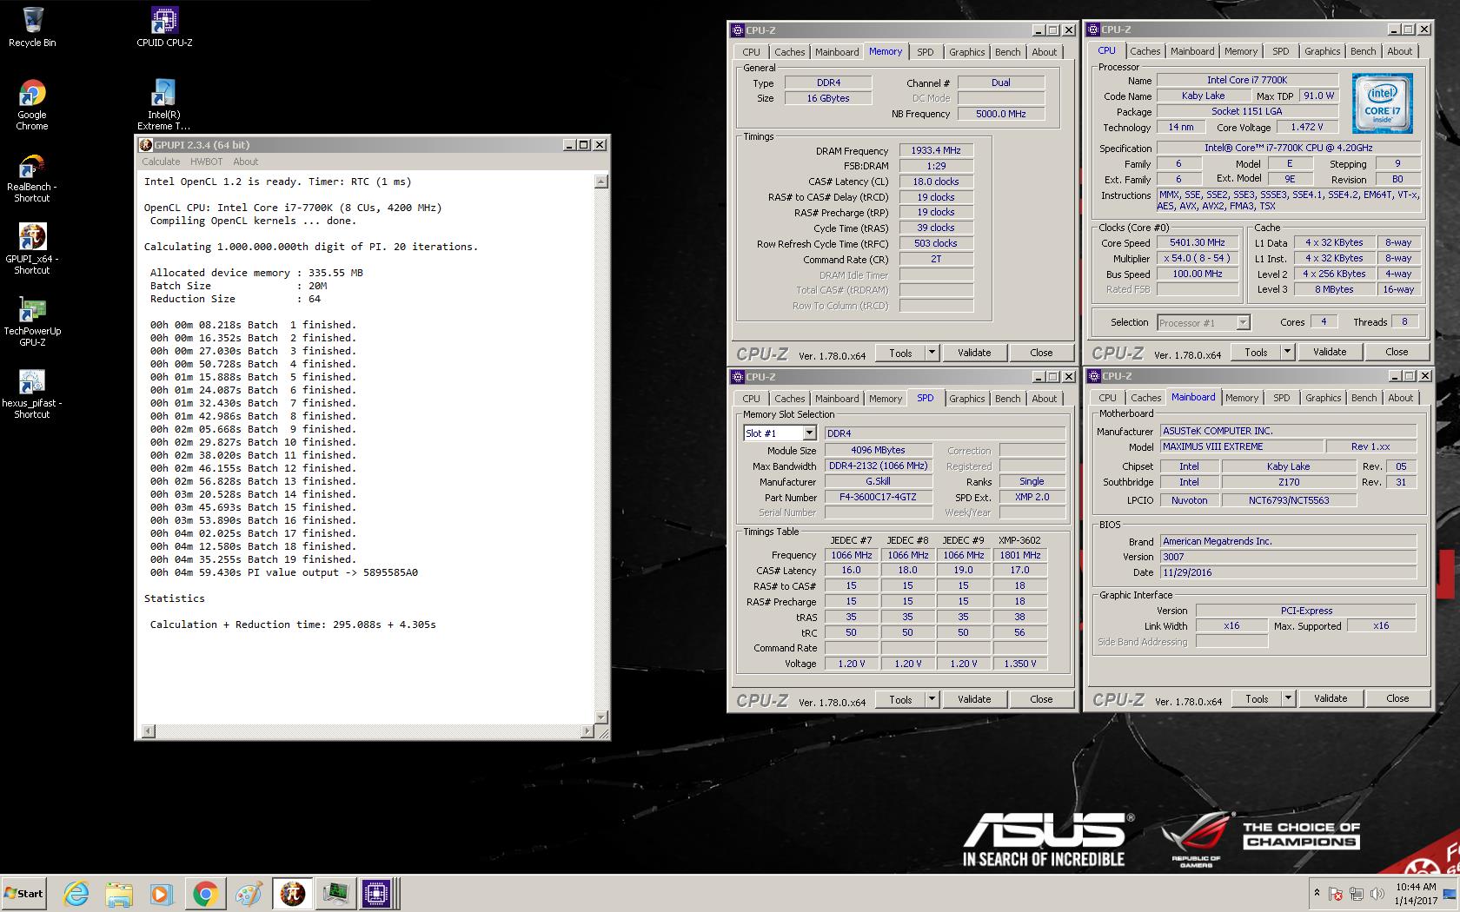This screenshot has height=912, width=1460.
Task: Select the TechPowerUp GPU-Z desktop icon
Action: click(x=32, y=321)
